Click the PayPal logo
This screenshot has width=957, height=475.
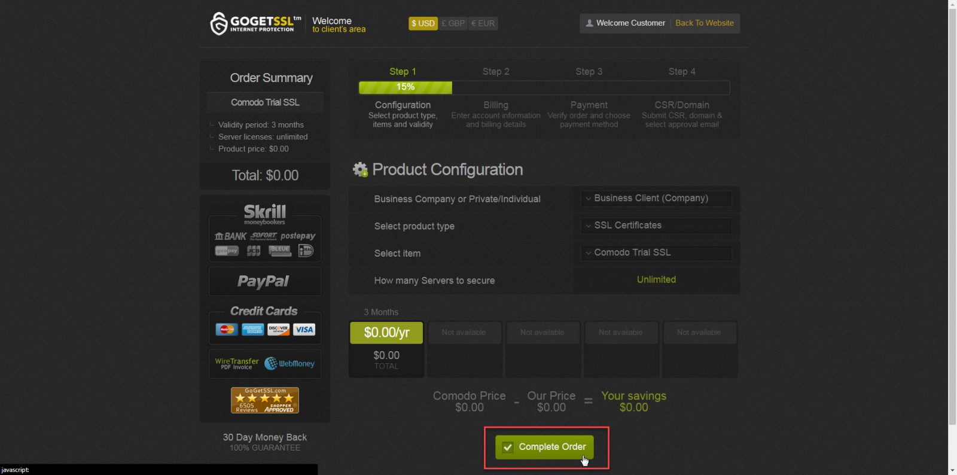click(x=263, y=281)
